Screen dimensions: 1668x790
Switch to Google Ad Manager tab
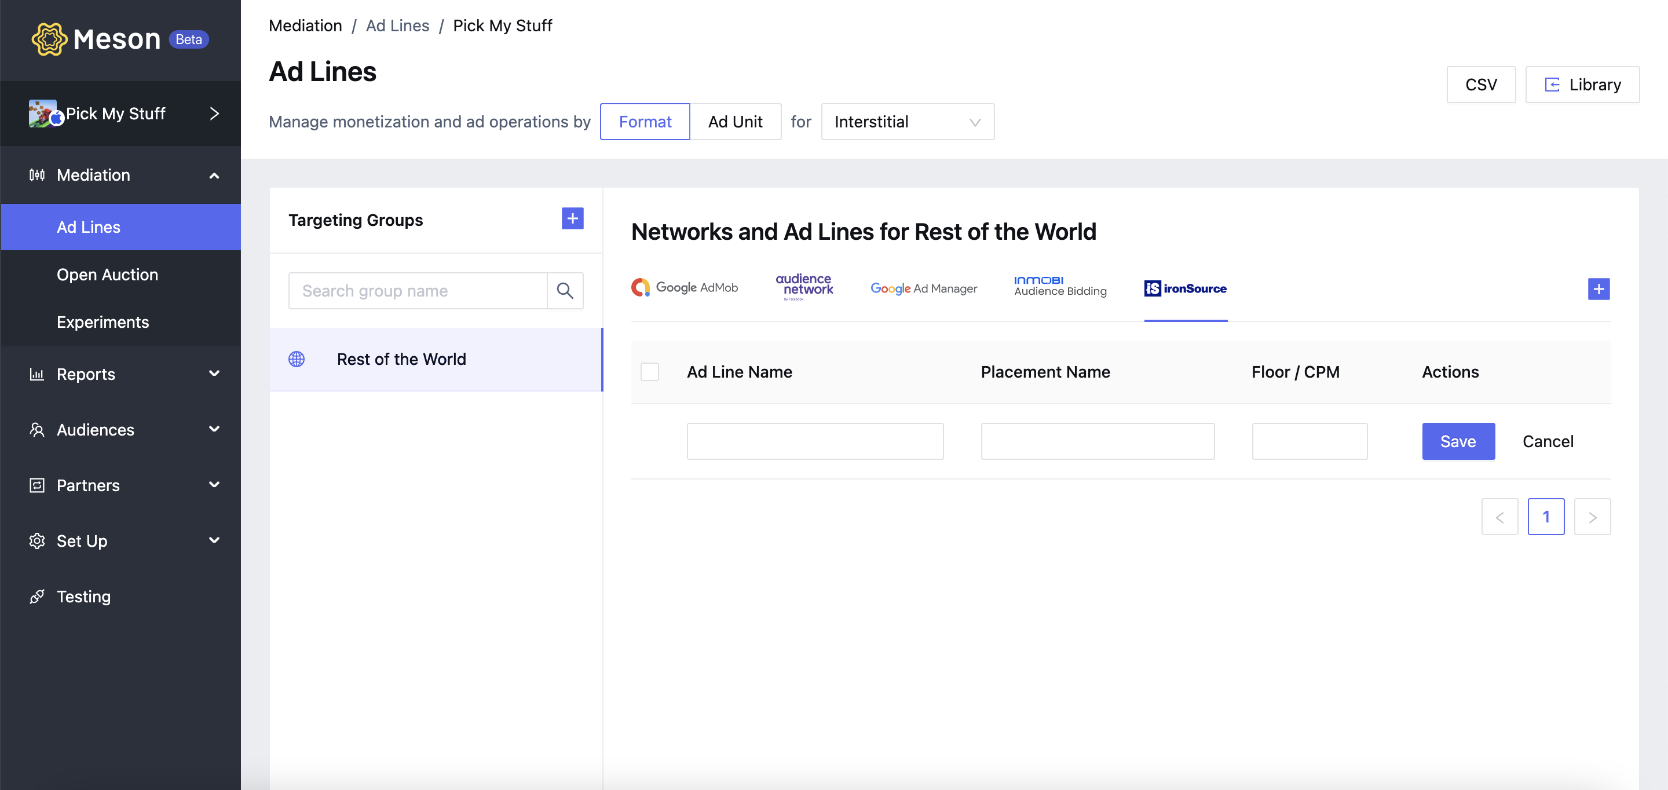pyautogui.click(x=923, y=289)
